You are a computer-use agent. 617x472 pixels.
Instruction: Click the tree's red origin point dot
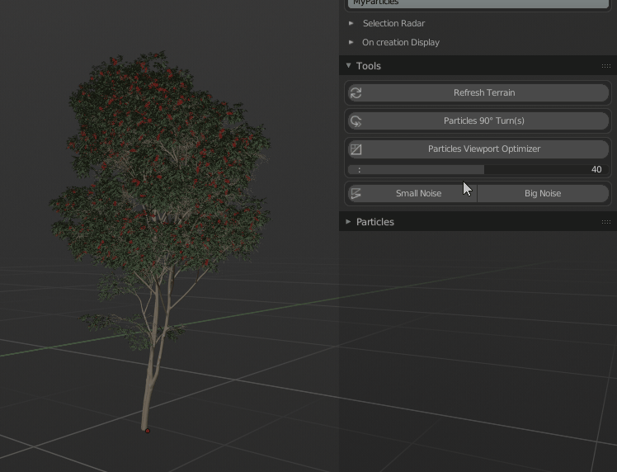click(148, 431)
